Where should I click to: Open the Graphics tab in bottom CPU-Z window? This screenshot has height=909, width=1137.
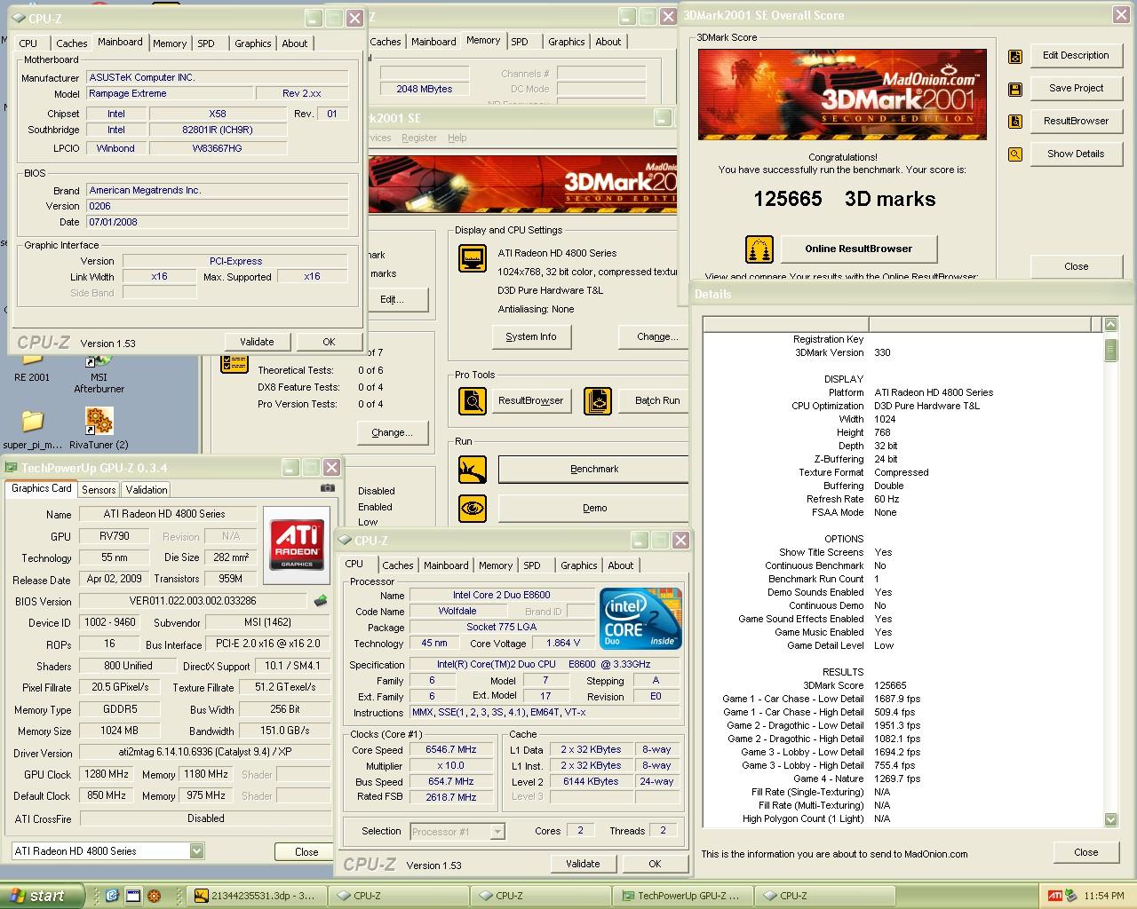(x=579, y=565)
